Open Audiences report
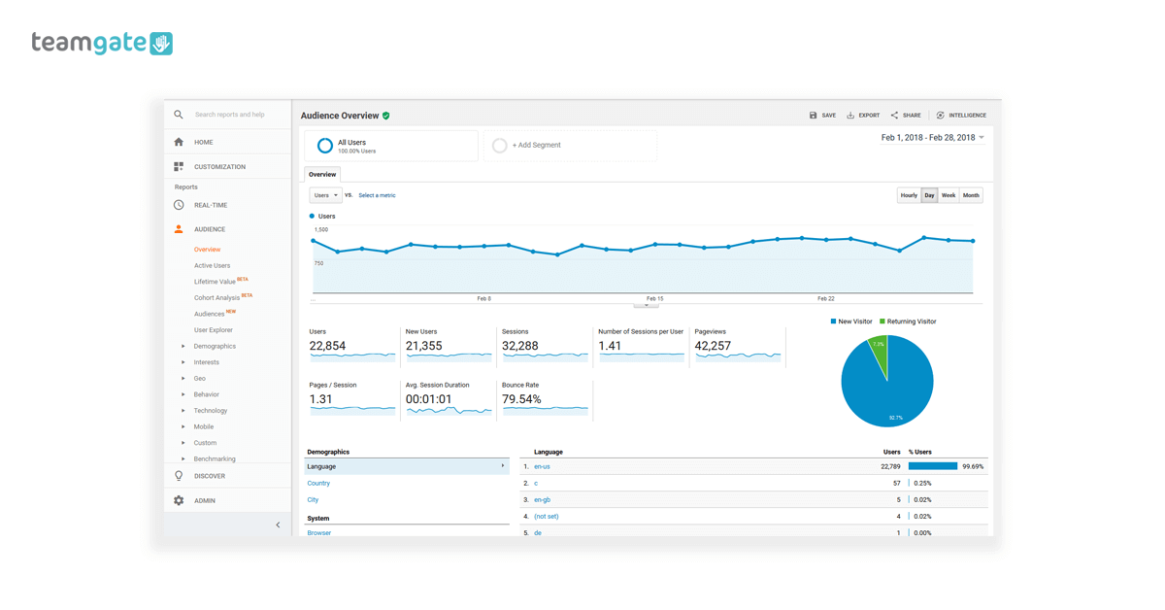1165x610 pixels. (x=209, y=314)
